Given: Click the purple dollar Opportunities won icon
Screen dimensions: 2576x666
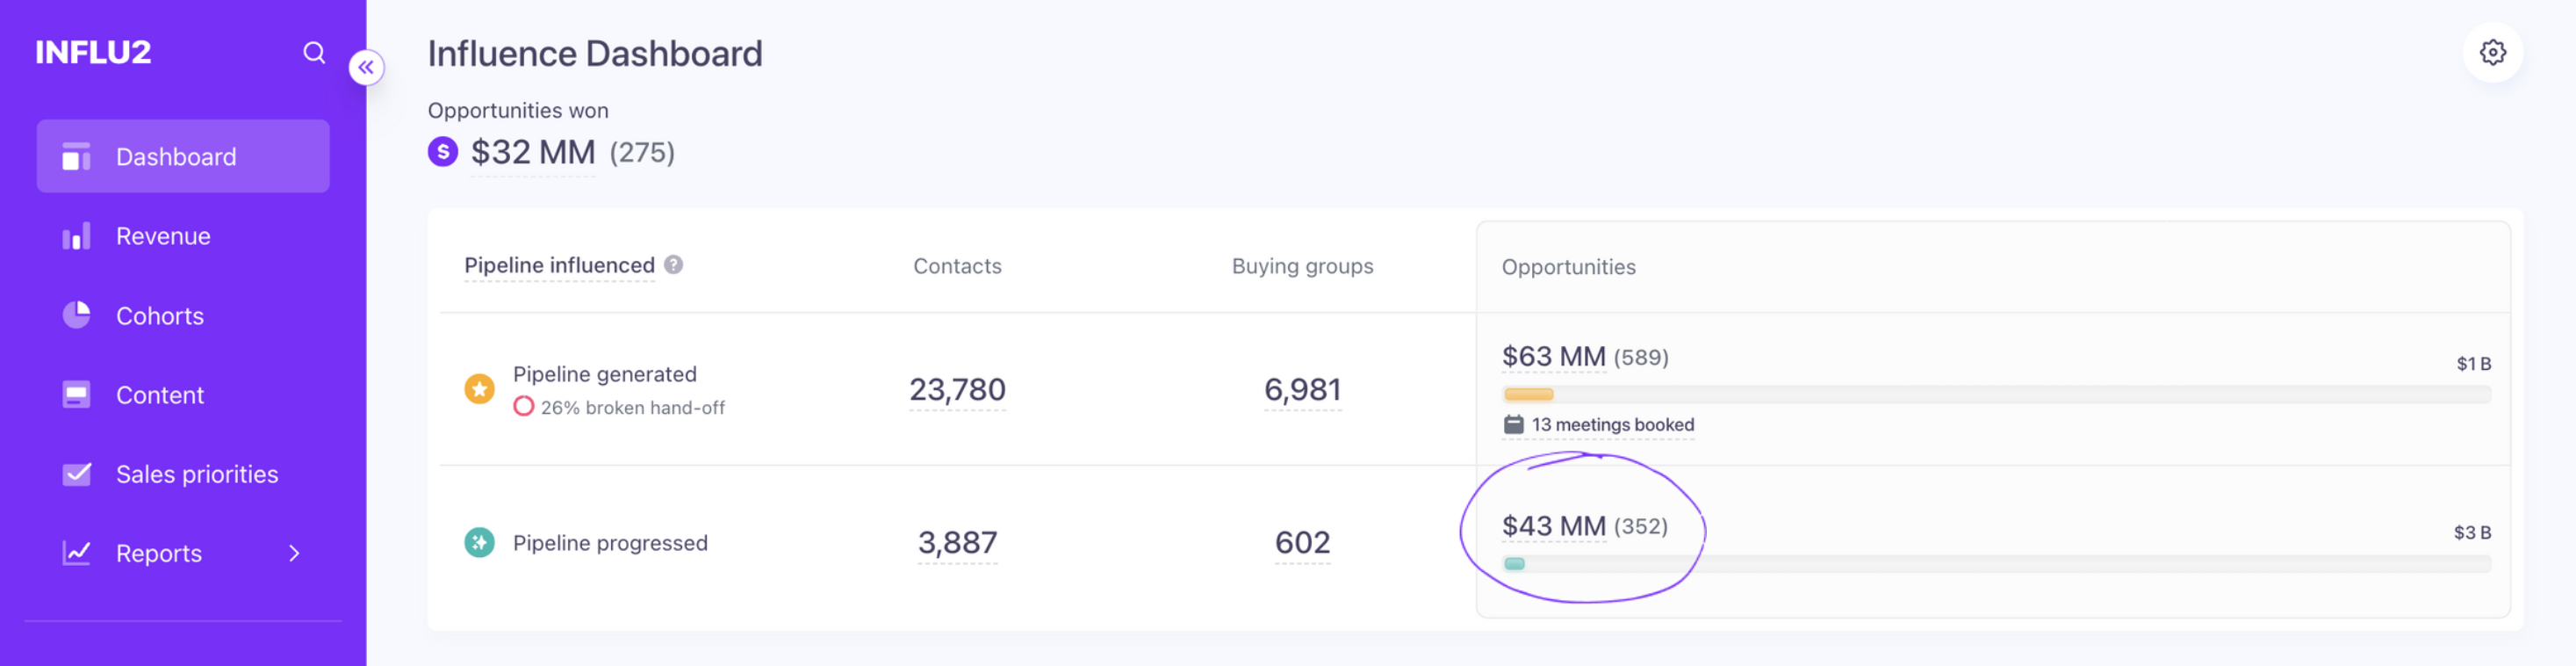Looking at the screenshot, I should [442, 152].
